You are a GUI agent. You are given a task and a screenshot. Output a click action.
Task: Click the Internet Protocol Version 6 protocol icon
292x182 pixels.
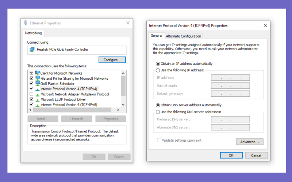point(38,105)
